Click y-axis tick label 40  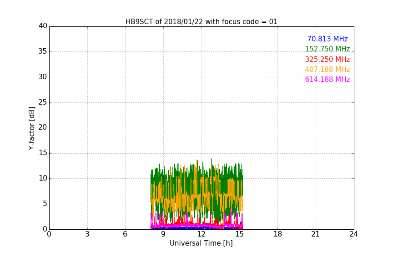(43, 26)
